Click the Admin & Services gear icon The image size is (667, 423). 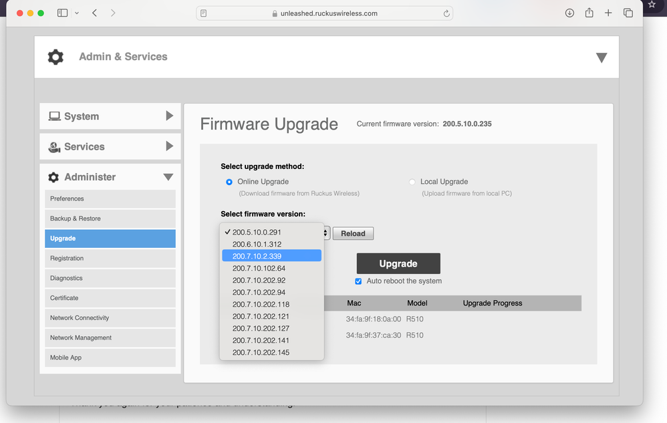55,57
